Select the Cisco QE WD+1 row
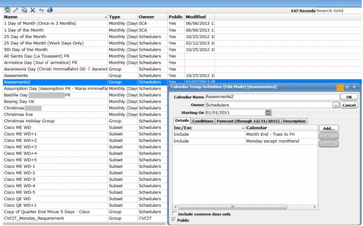 point(85,206)
